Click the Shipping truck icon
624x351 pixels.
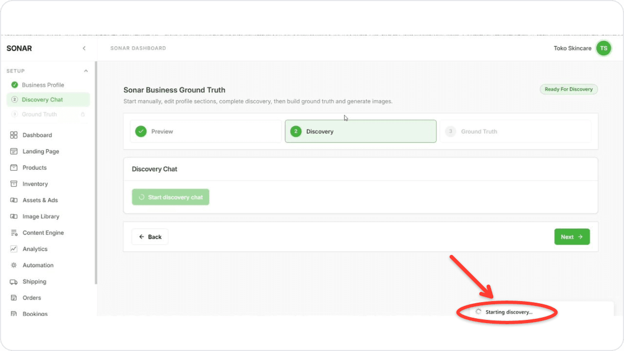click(x=14, y=282)
